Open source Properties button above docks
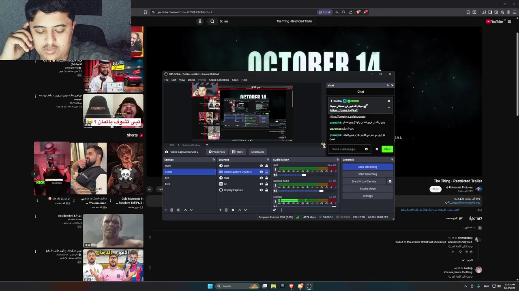The width and height of the screenshot is (519, 291). coord(217,152)
